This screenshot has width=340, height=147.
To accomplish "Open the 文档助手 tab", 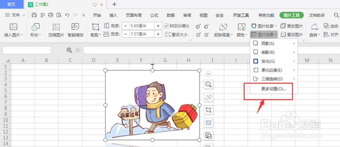I will point(317,15).
